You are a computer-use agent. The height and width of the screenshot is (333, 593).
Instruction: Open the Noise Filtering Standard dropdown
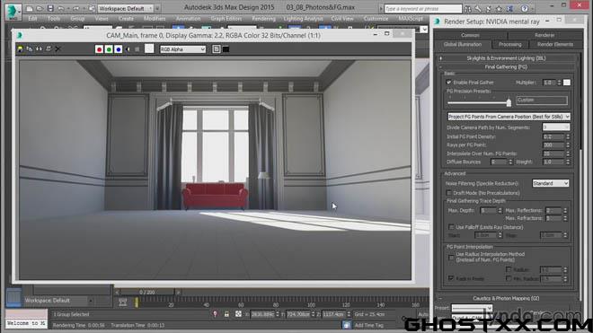pyautogui.click(x=550, y=183)
